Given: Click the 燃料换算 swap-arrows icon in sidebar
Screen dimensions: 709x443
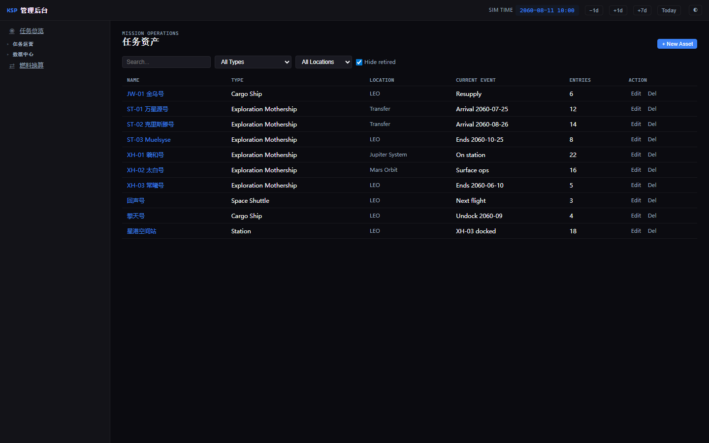Looking at the screenshot, I should [12, 65].
